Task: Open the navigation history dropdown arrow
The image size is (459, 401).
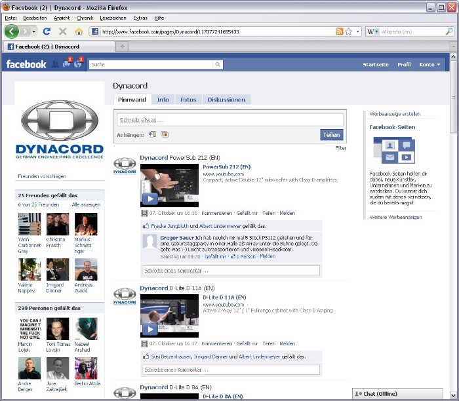Action: [x=34, y=31]
